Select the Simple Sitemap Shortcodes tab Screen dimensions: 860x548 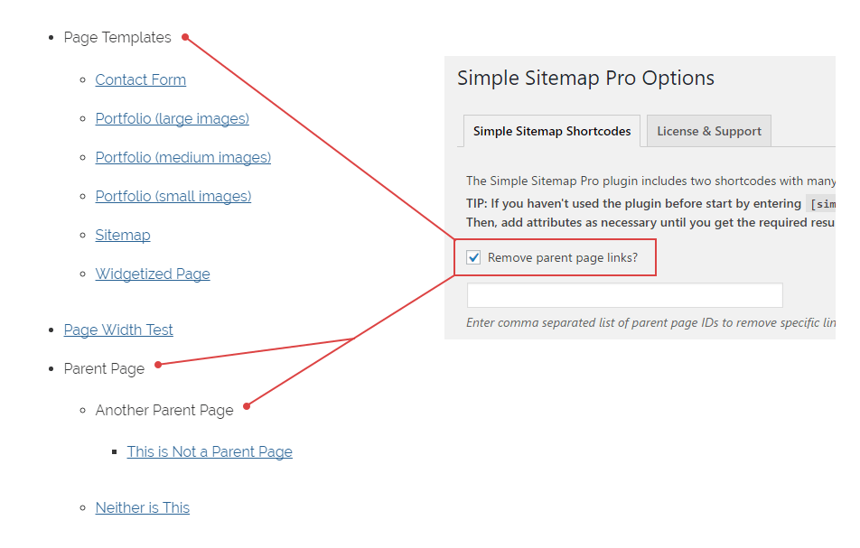552,131
